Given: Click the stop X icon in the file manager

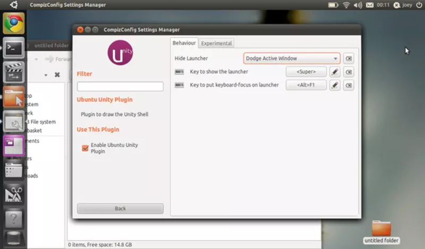Looking at the screenshot, I should tap(57, 74).
